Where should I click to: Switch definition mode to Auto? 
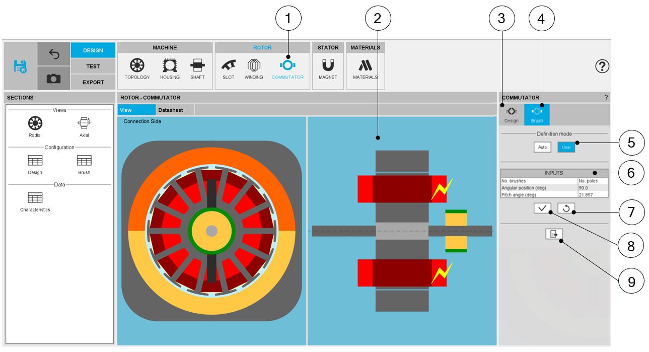click(x=542, y=148)
